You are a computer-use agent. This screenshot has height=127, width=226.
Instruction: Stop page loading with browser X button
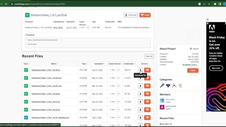(6, 4)
